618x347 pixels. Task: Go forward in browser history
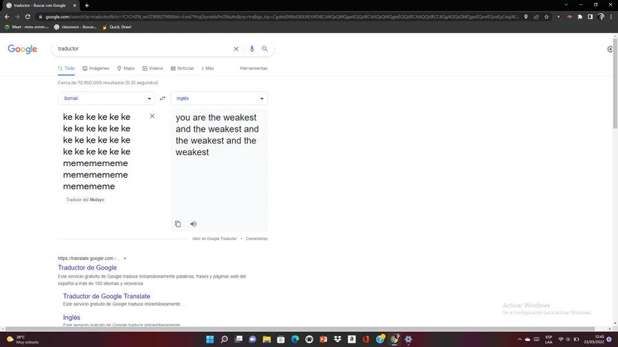(x=17, y=17)
